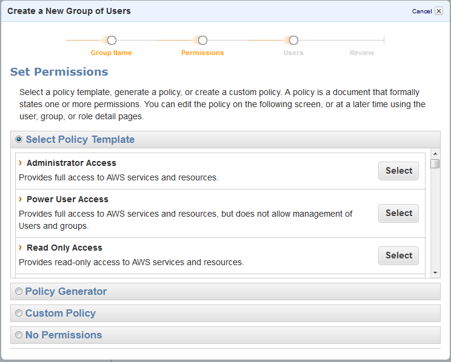Expand Power User Access chevron arrow
The height and width of the screenshot is (362, 451).
pos(21,199)
